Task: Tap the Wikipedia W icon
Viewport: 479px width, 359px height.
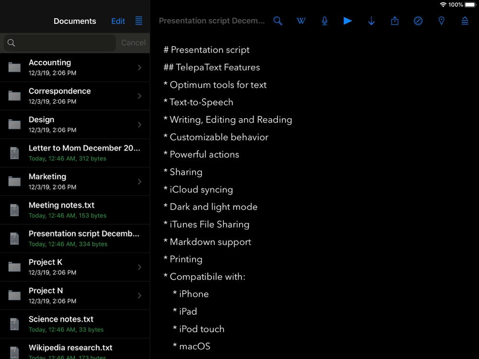Action: [x=301, y=21]
